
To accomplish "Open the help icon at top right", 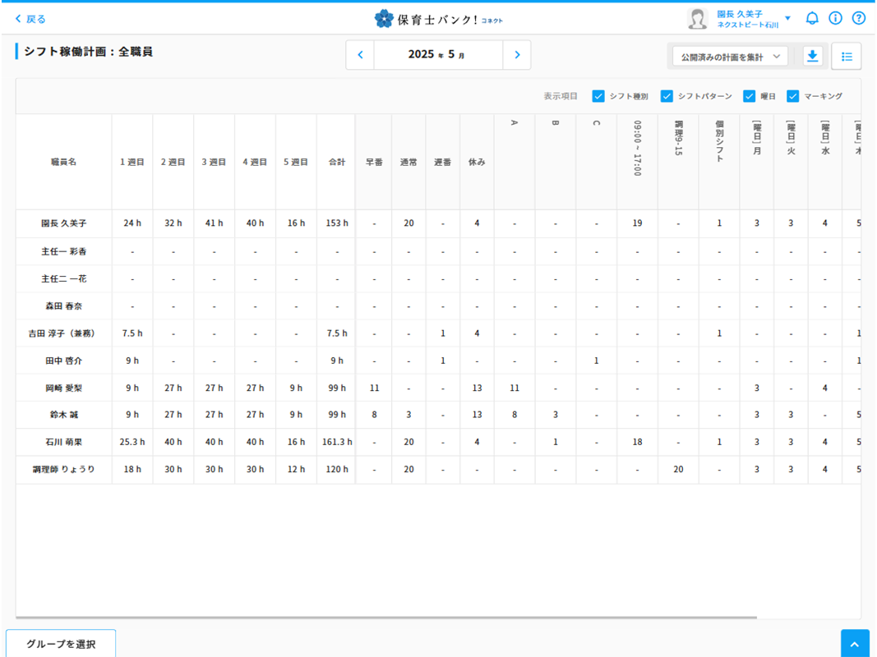I will pyautogui.click(x=858, y=17).
